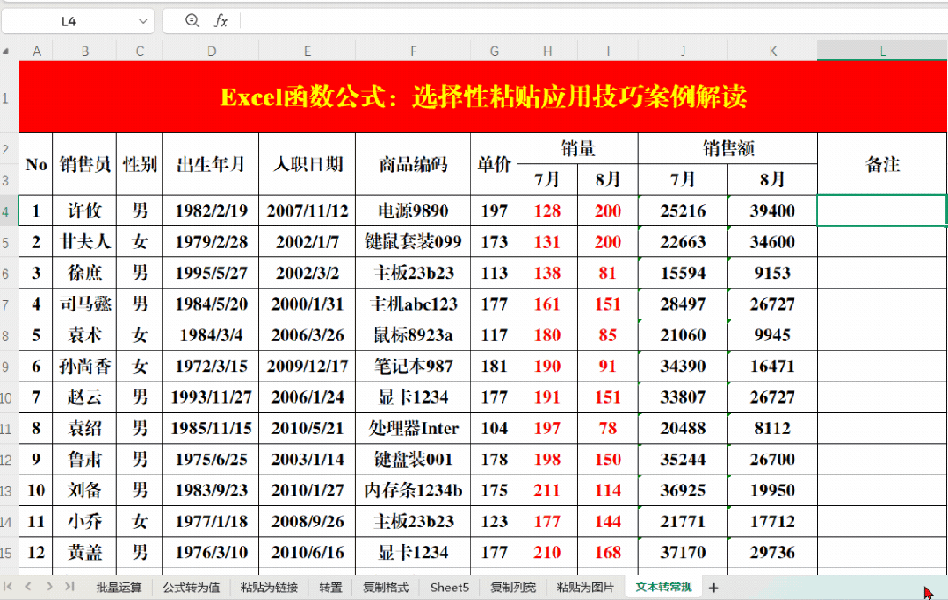Viewport: 948px width, 600px height.
Task: Click the magnifier icon in formula bar
Action: pos(192,21)
